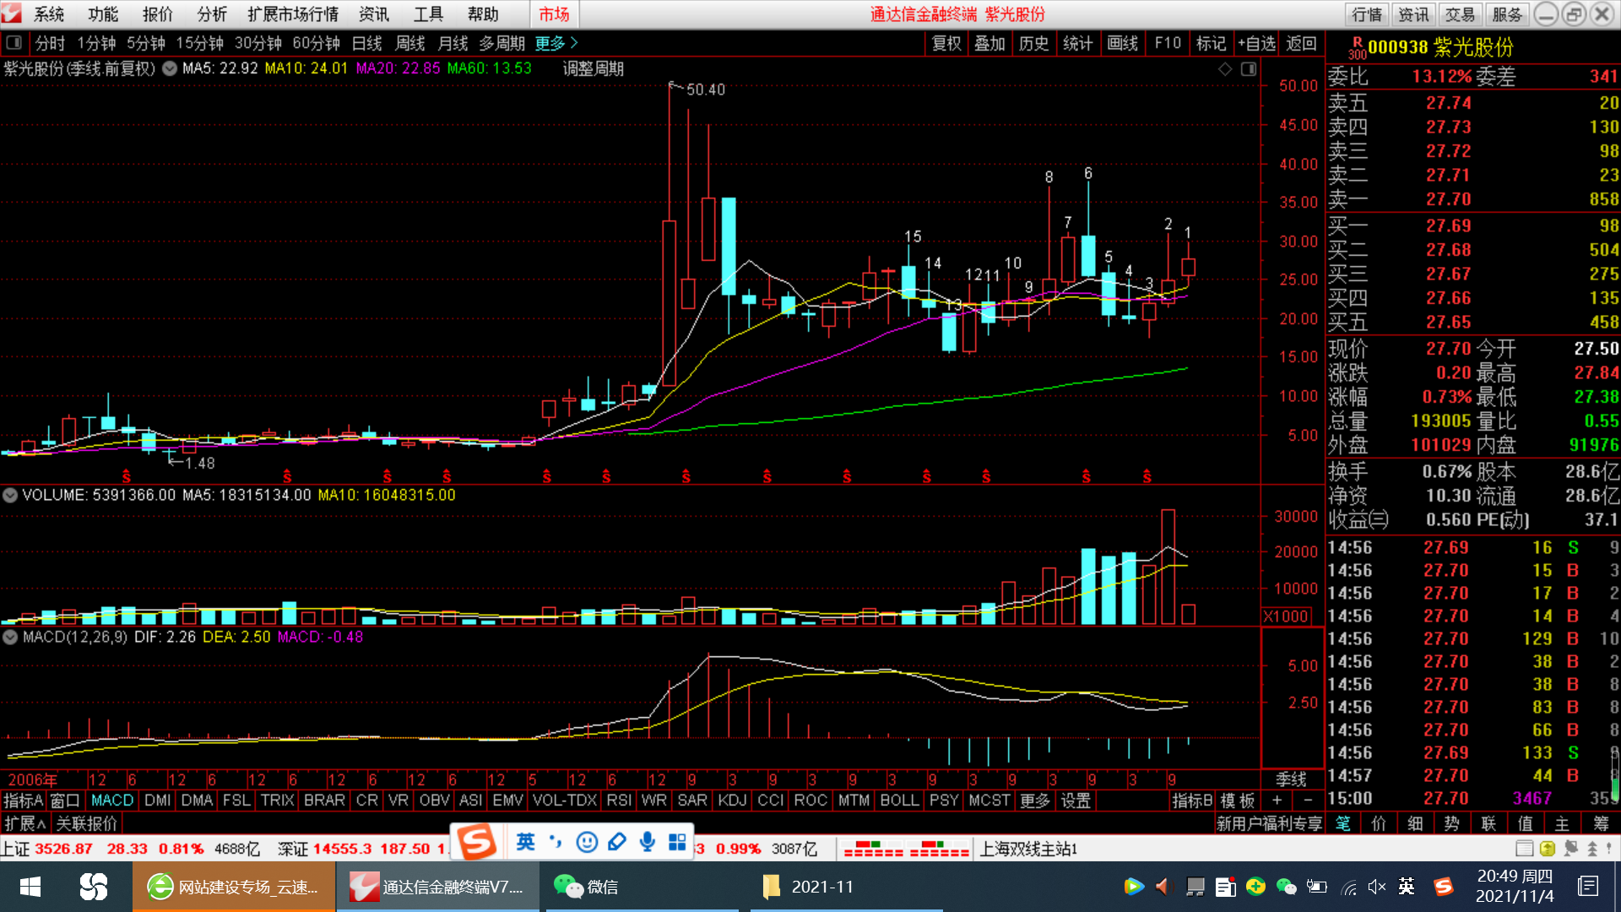Viewport: 1621px width, 912px height.
Task: Open the 分析 menu
Action: click(x=211, y=14)
